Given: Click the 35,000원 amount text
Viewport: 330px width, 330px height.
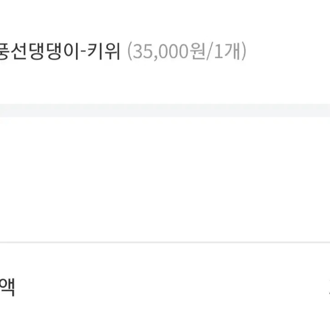Looking at the screenshot, I should point(169,51).
